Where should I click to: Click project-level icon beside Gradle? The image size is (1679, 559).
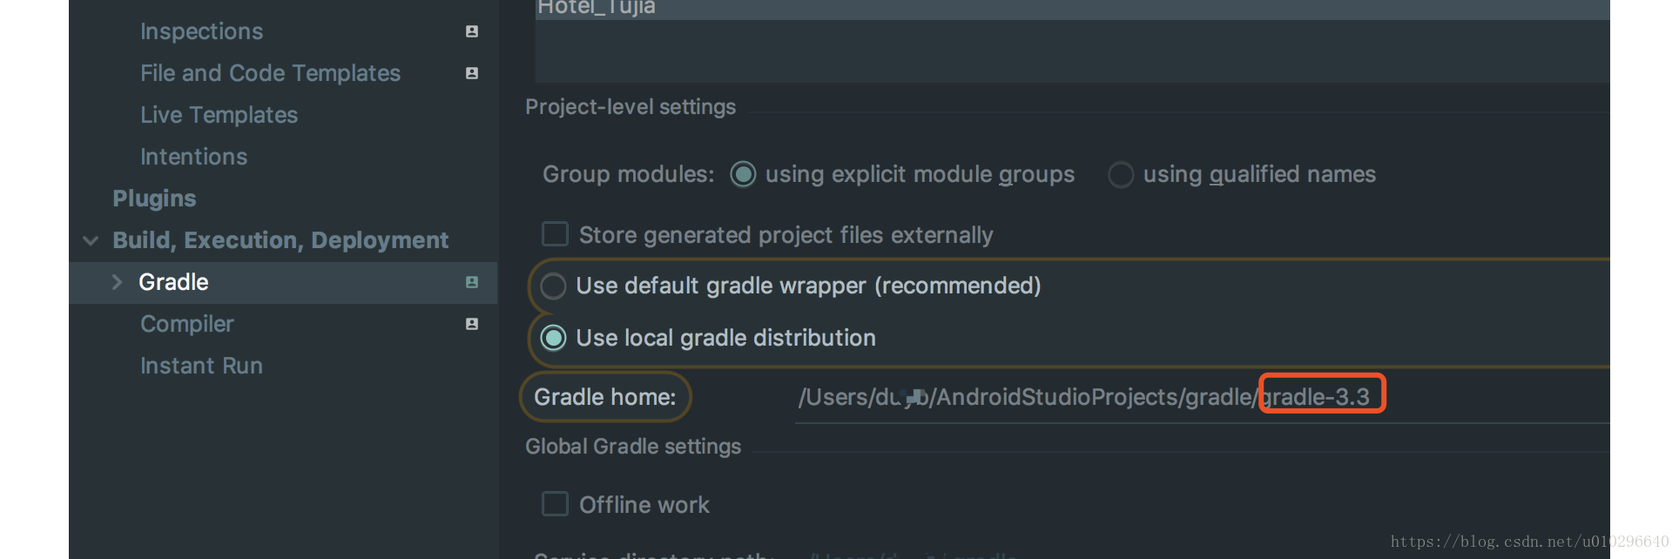[x=472, y=282]
